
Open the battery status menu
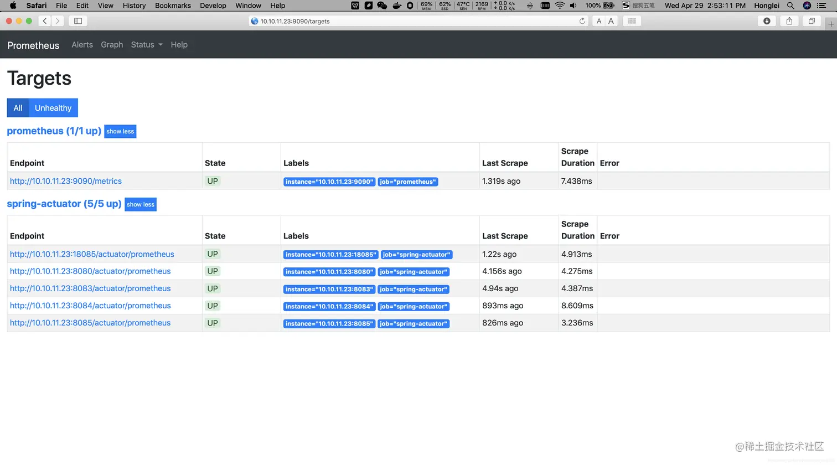pyautogui.click(x=600, y=6)
